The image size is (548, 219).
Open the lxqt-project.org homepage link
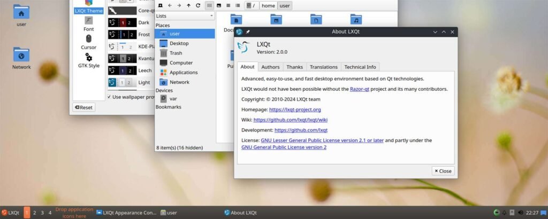295,109
